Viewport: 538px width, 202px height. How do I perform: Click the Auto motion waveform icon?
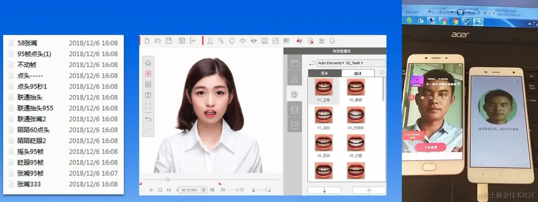322,41
